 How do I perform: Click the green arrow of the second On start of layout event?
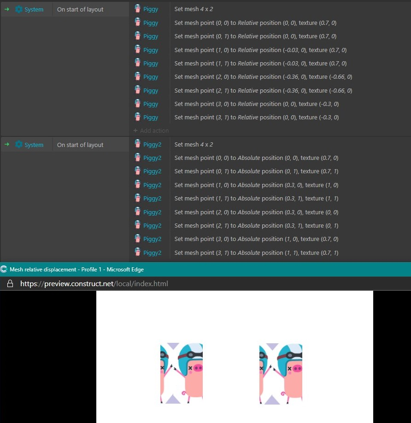coord(7,144)
